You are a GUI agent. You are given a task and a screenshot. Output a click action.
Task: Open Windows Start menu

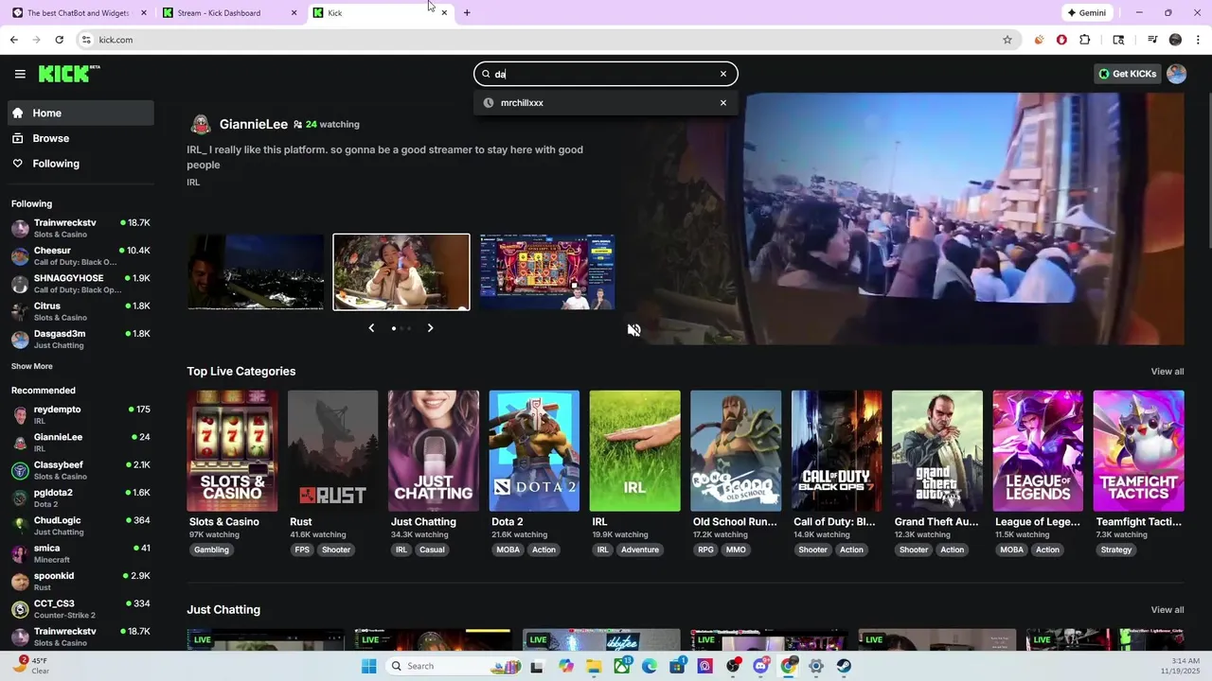click(x=368, y=666)
